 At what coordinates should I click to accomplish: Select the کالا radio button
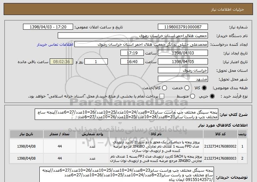coord(204,88)
